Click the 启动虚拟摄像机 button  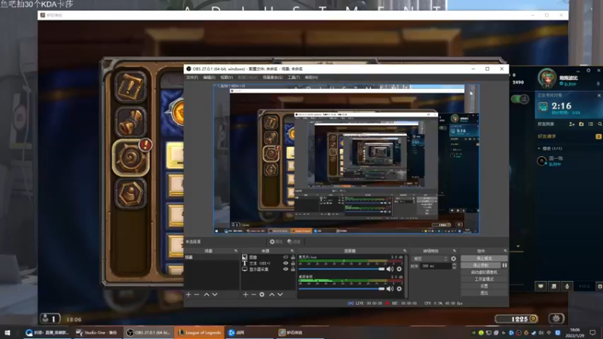484,272
